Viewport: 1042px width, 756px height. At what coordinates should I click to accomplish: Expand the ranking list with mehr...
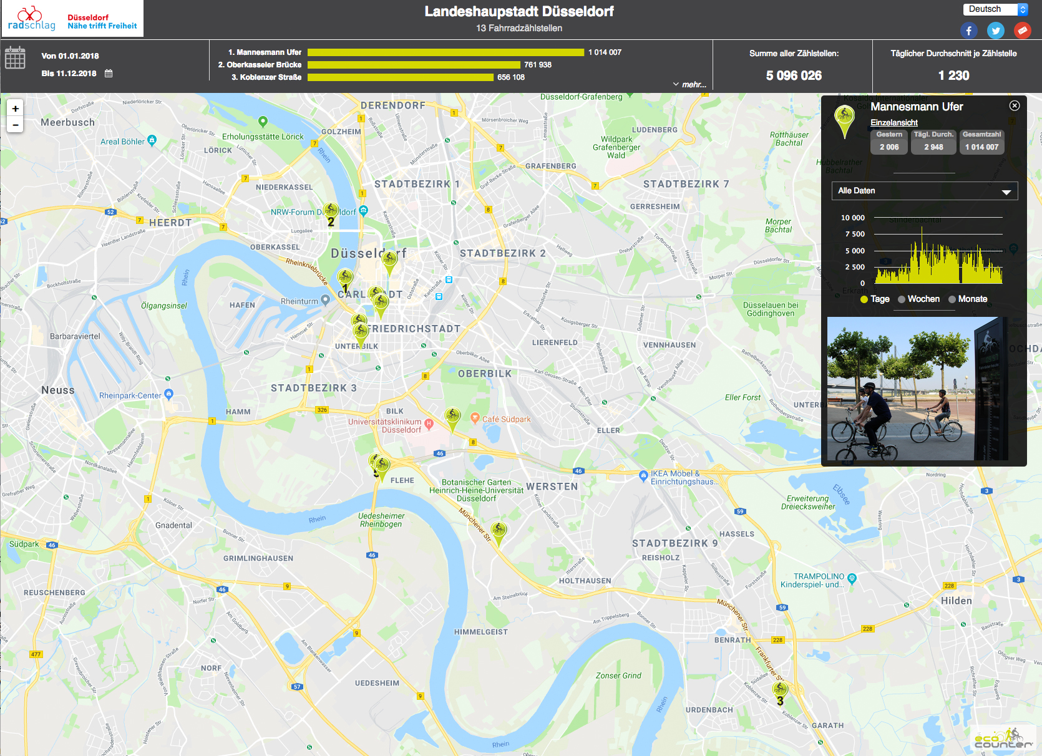click(690, 85)
